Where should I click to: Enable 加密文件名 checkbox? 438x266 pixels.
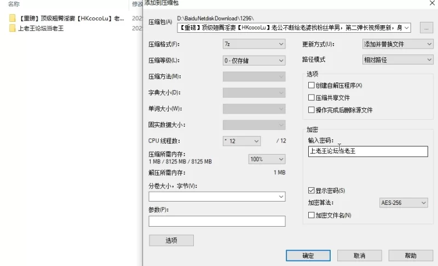(312, 215)
